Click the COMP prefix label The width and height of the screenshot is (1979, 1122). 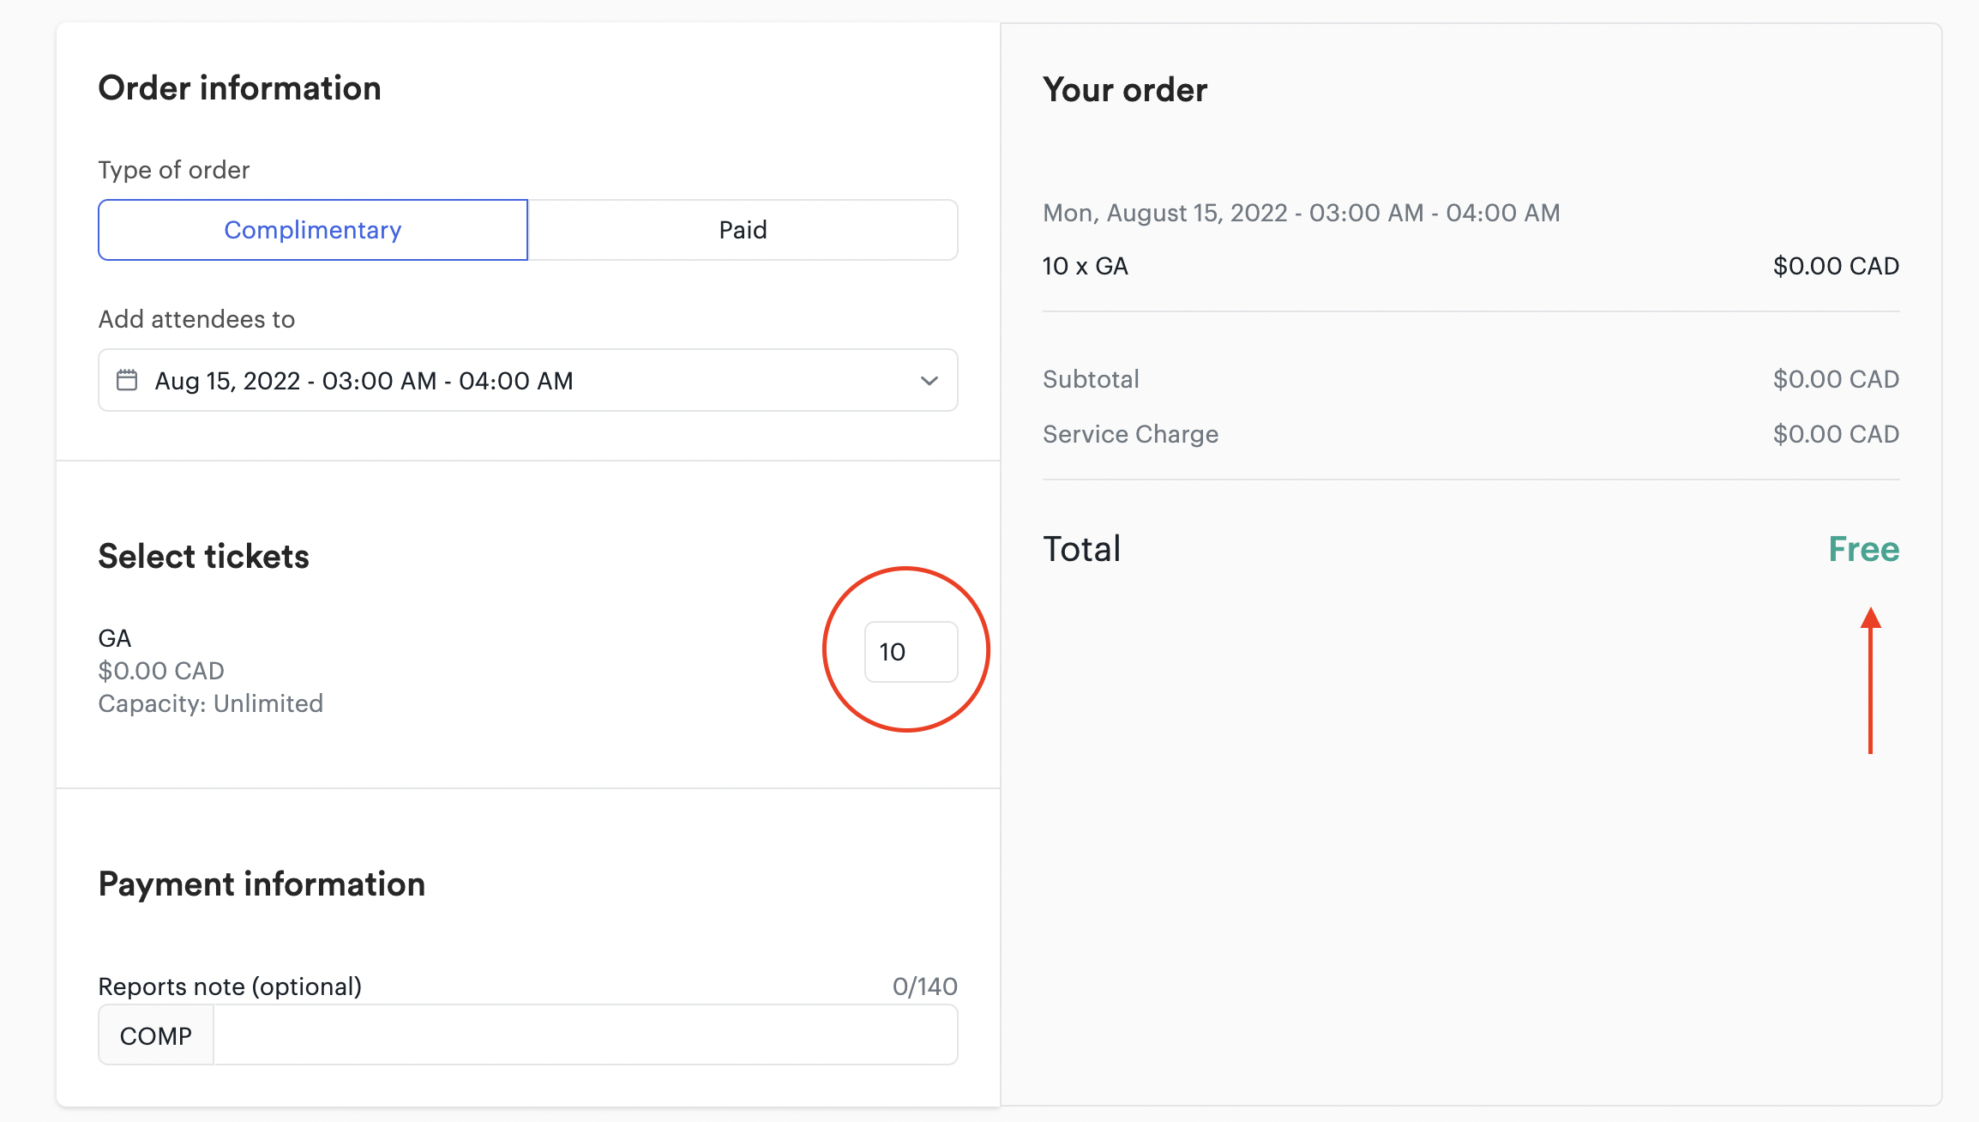point(156,1035)
